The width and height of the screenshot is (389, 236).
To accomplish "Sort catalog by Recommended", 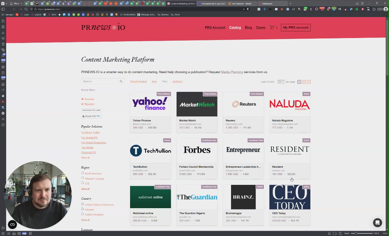I will 138,82.
